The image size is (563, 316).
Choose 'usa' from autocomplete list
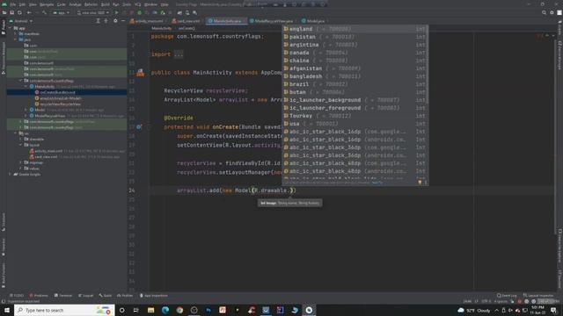pyautogui.click(x=355, y=124)
